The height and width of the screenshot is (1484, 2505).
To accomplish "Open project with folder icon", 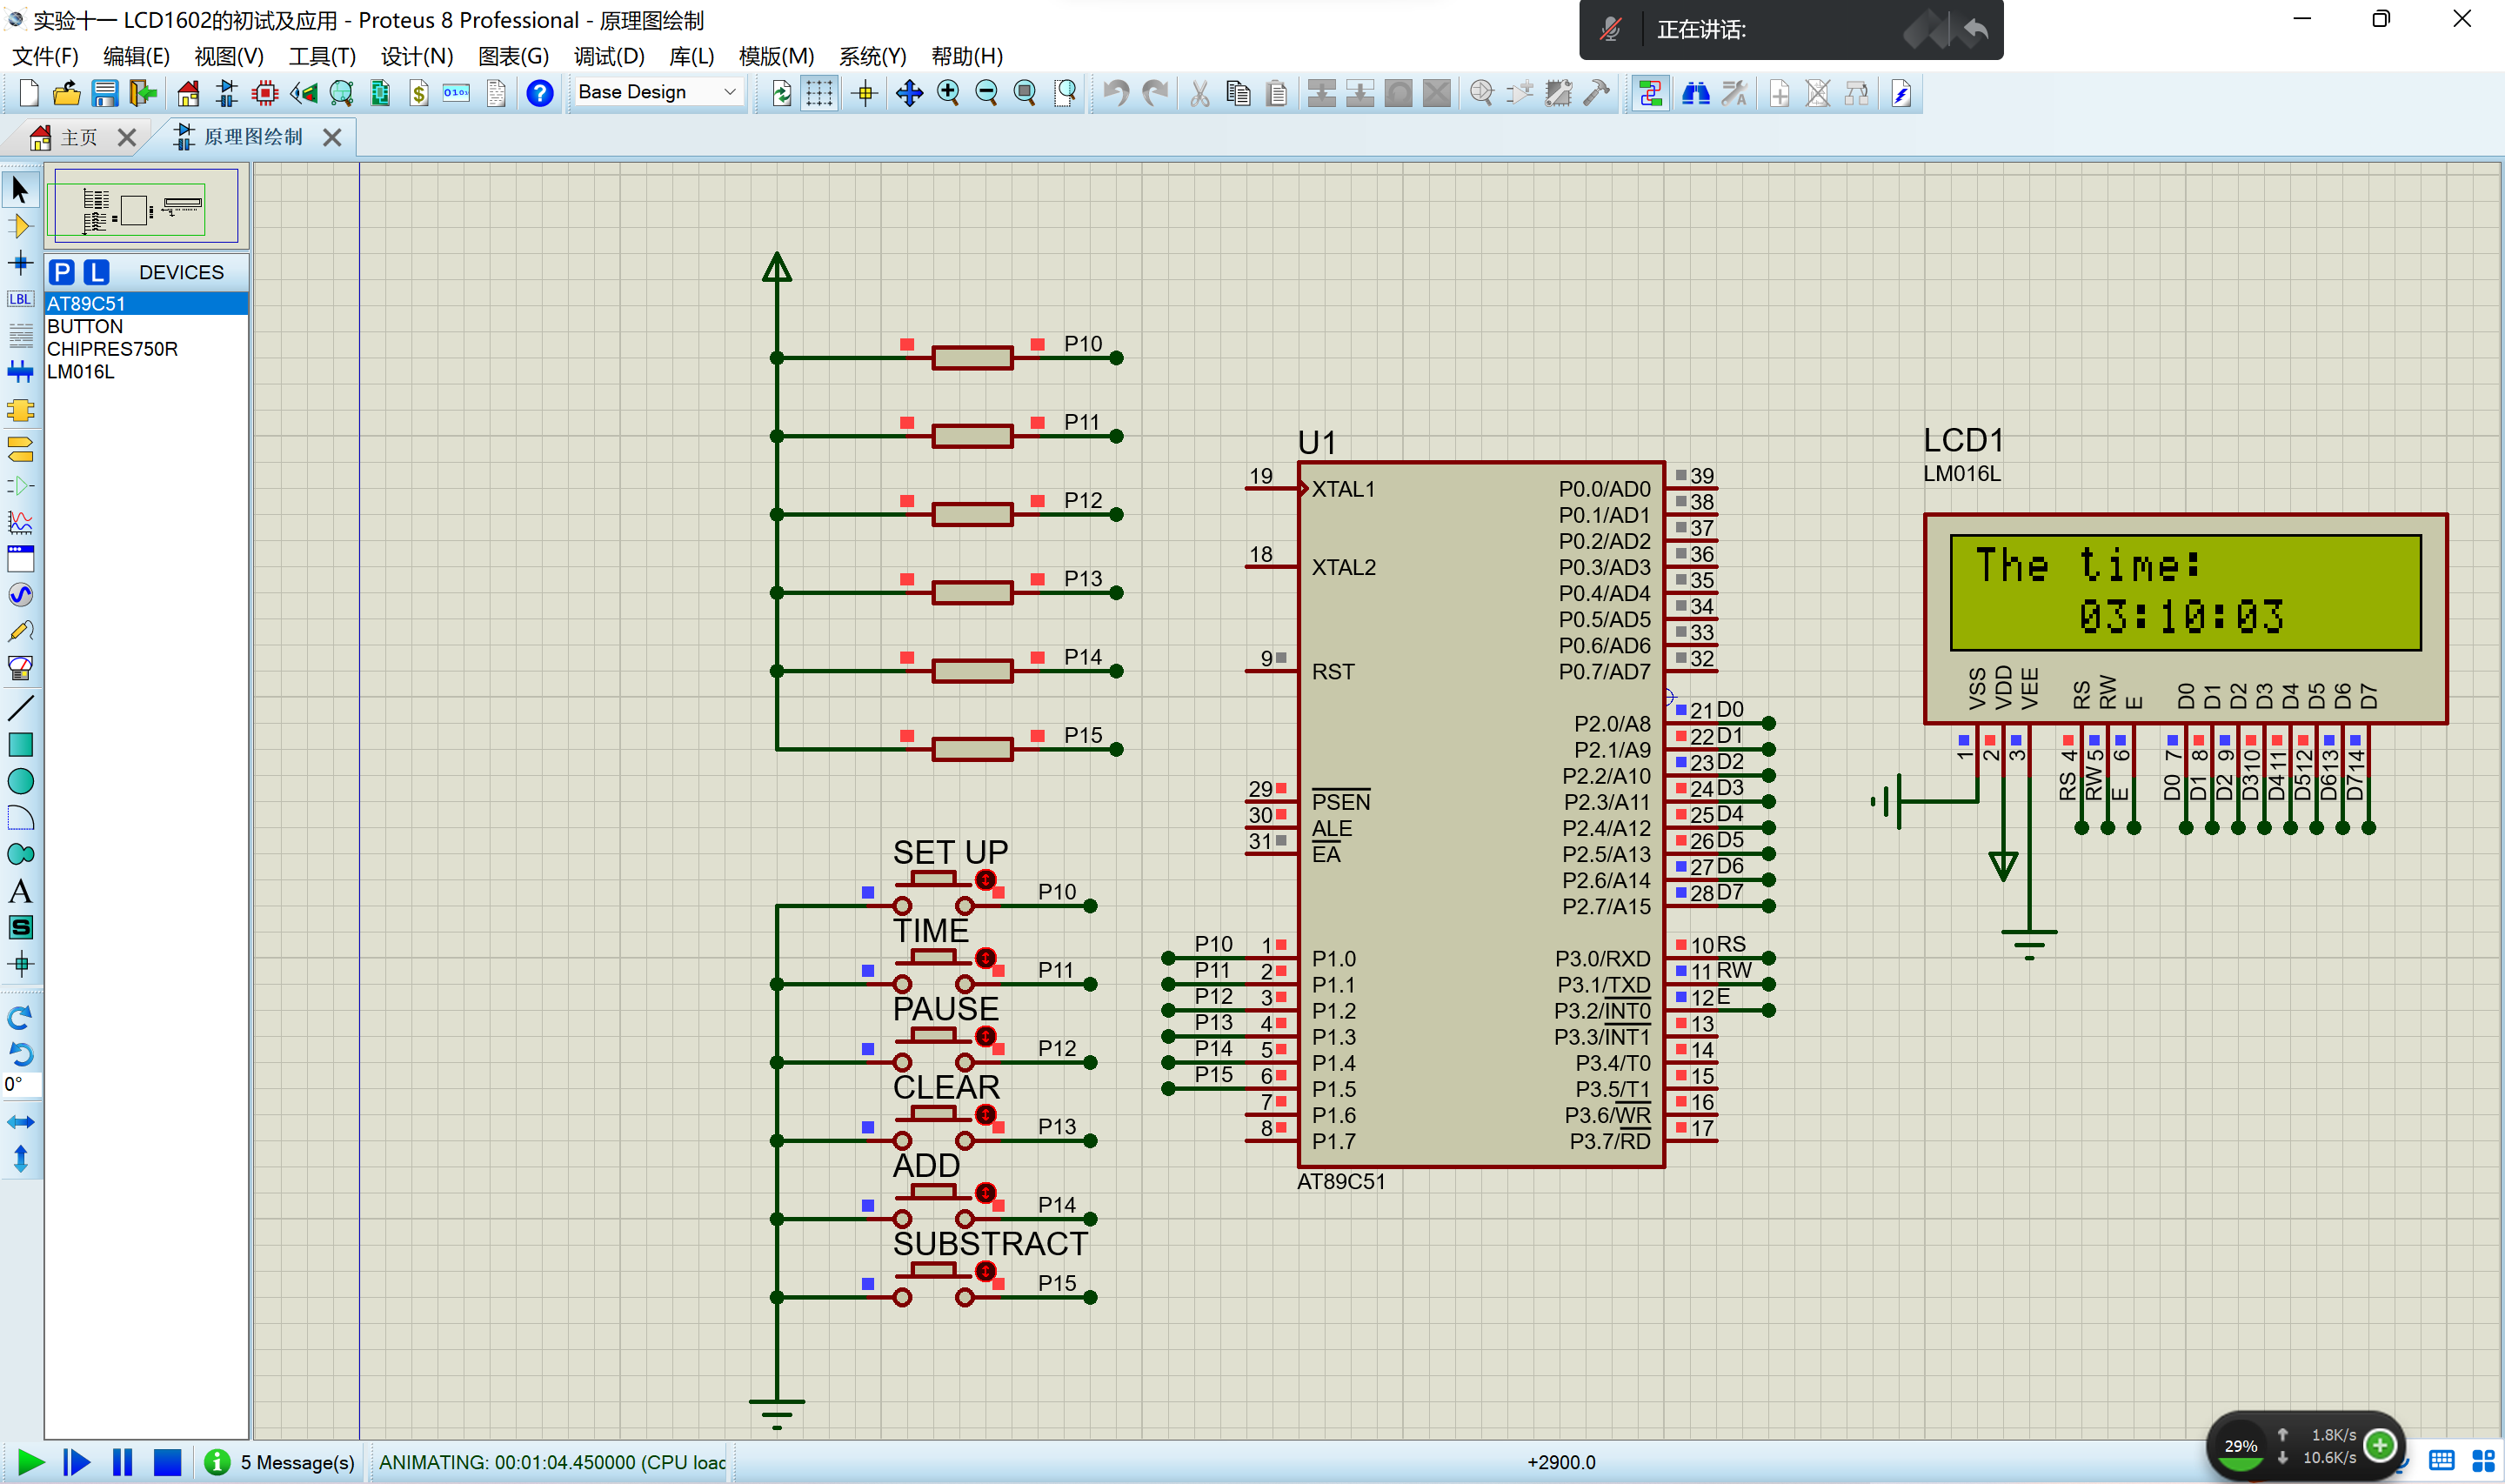I will tap(66, 93).
